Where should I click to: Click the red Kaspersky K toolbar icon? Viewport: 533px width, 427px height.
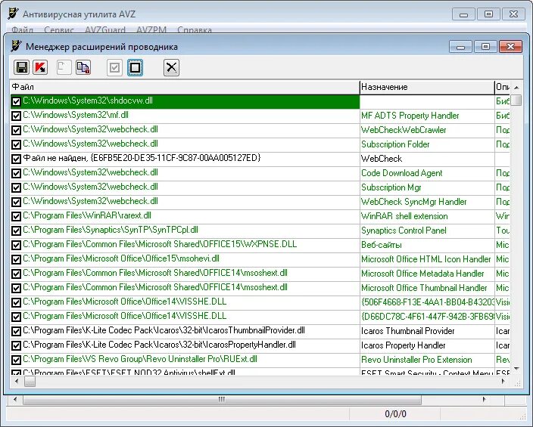40,67
